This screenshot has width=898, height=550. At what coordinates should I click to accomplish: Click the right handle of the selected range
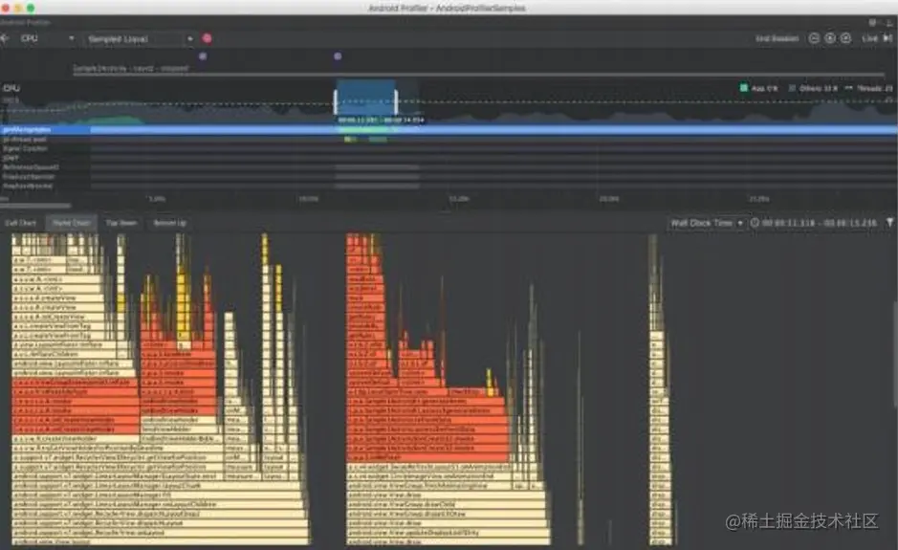(396, 102)
